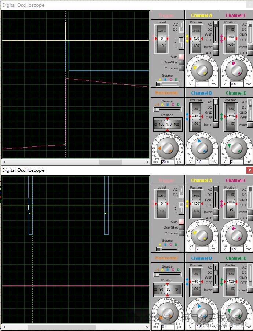Toggle Cursors button in upper oscilloscope
This screenshot has height=331, width=253.
(x=181, y=68)
